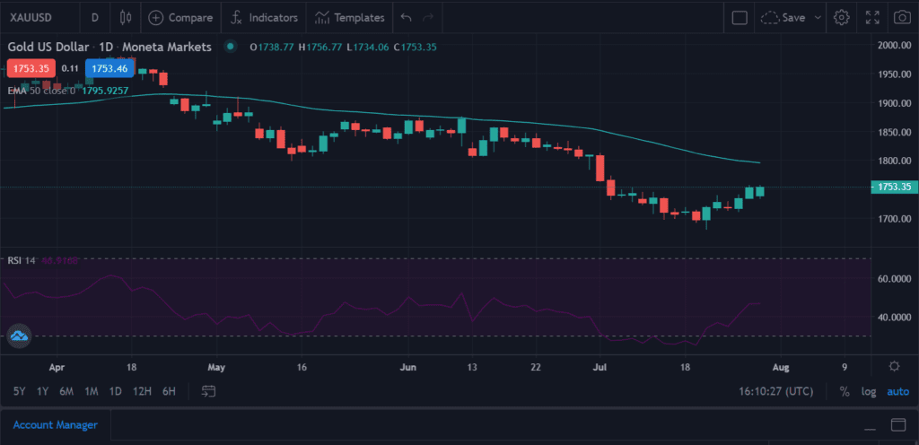919x445 pixels.
Task: Open the candlestick chart style selector
Action: [125, 18]
